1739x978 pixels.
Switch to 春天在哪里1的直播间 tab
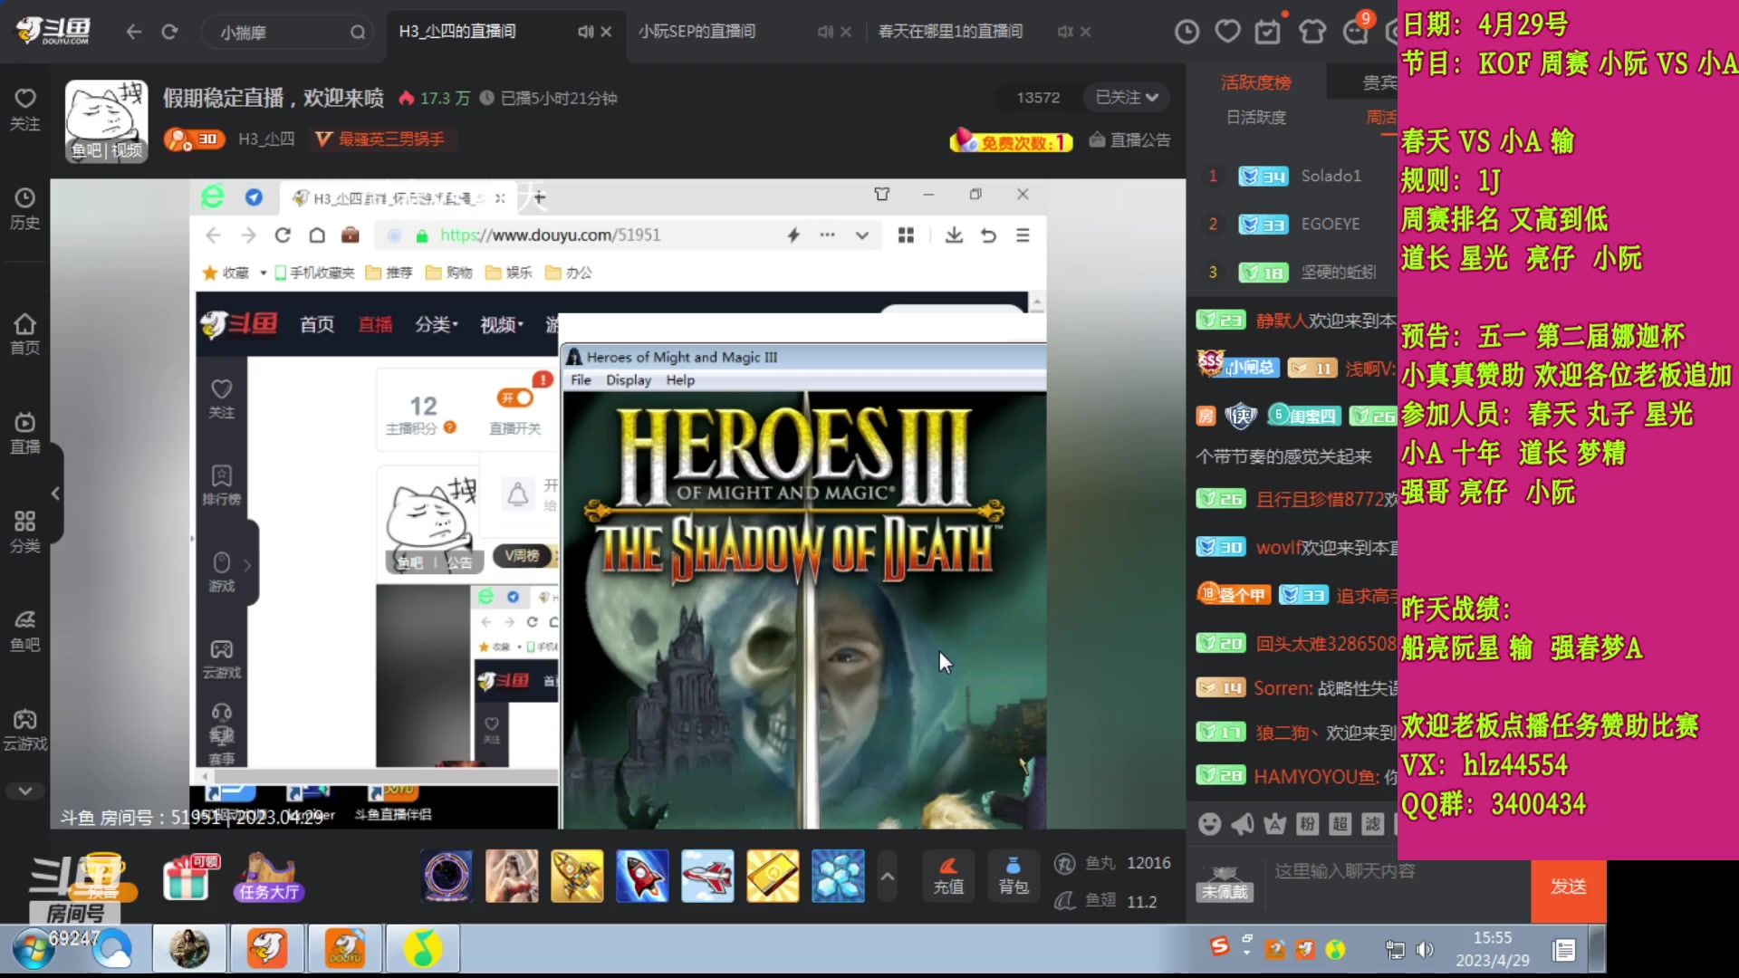click(x=950, y=32)
